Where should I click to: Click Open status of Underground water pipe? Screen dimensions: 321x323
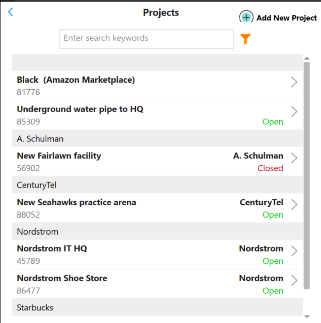coord(273,122)
